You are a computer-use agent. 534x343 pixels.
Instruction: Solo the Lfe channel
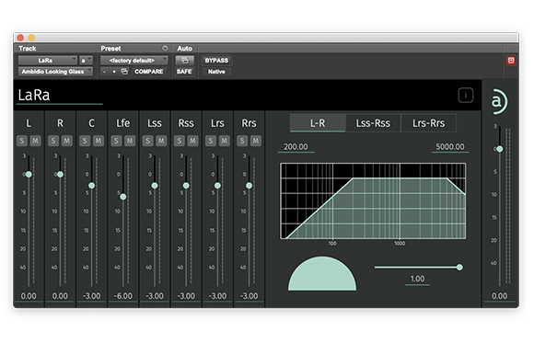tap(116, 141)
